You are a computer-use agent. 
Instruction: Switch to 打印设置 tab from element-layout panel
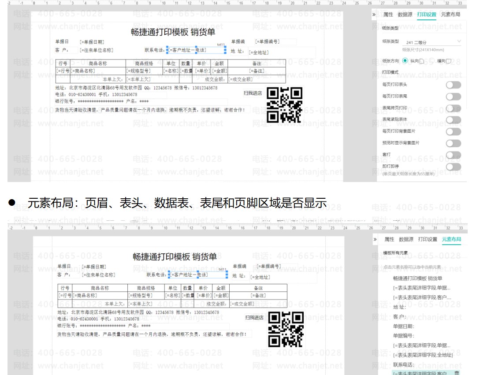click(x=428, y=239)
